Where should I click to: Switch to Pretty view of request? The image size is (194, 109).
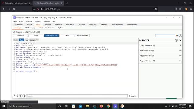16,40
